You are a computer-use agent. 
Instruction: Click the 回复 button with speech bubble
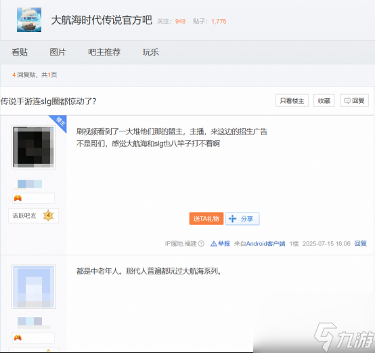pyautogui.click(x=354, y=101)
